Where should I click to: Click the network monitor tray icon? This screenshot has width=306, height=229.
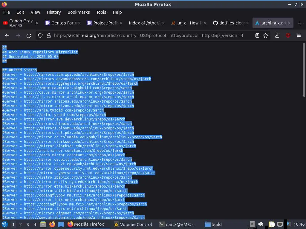pyautogui.click(x=280, y=224)
